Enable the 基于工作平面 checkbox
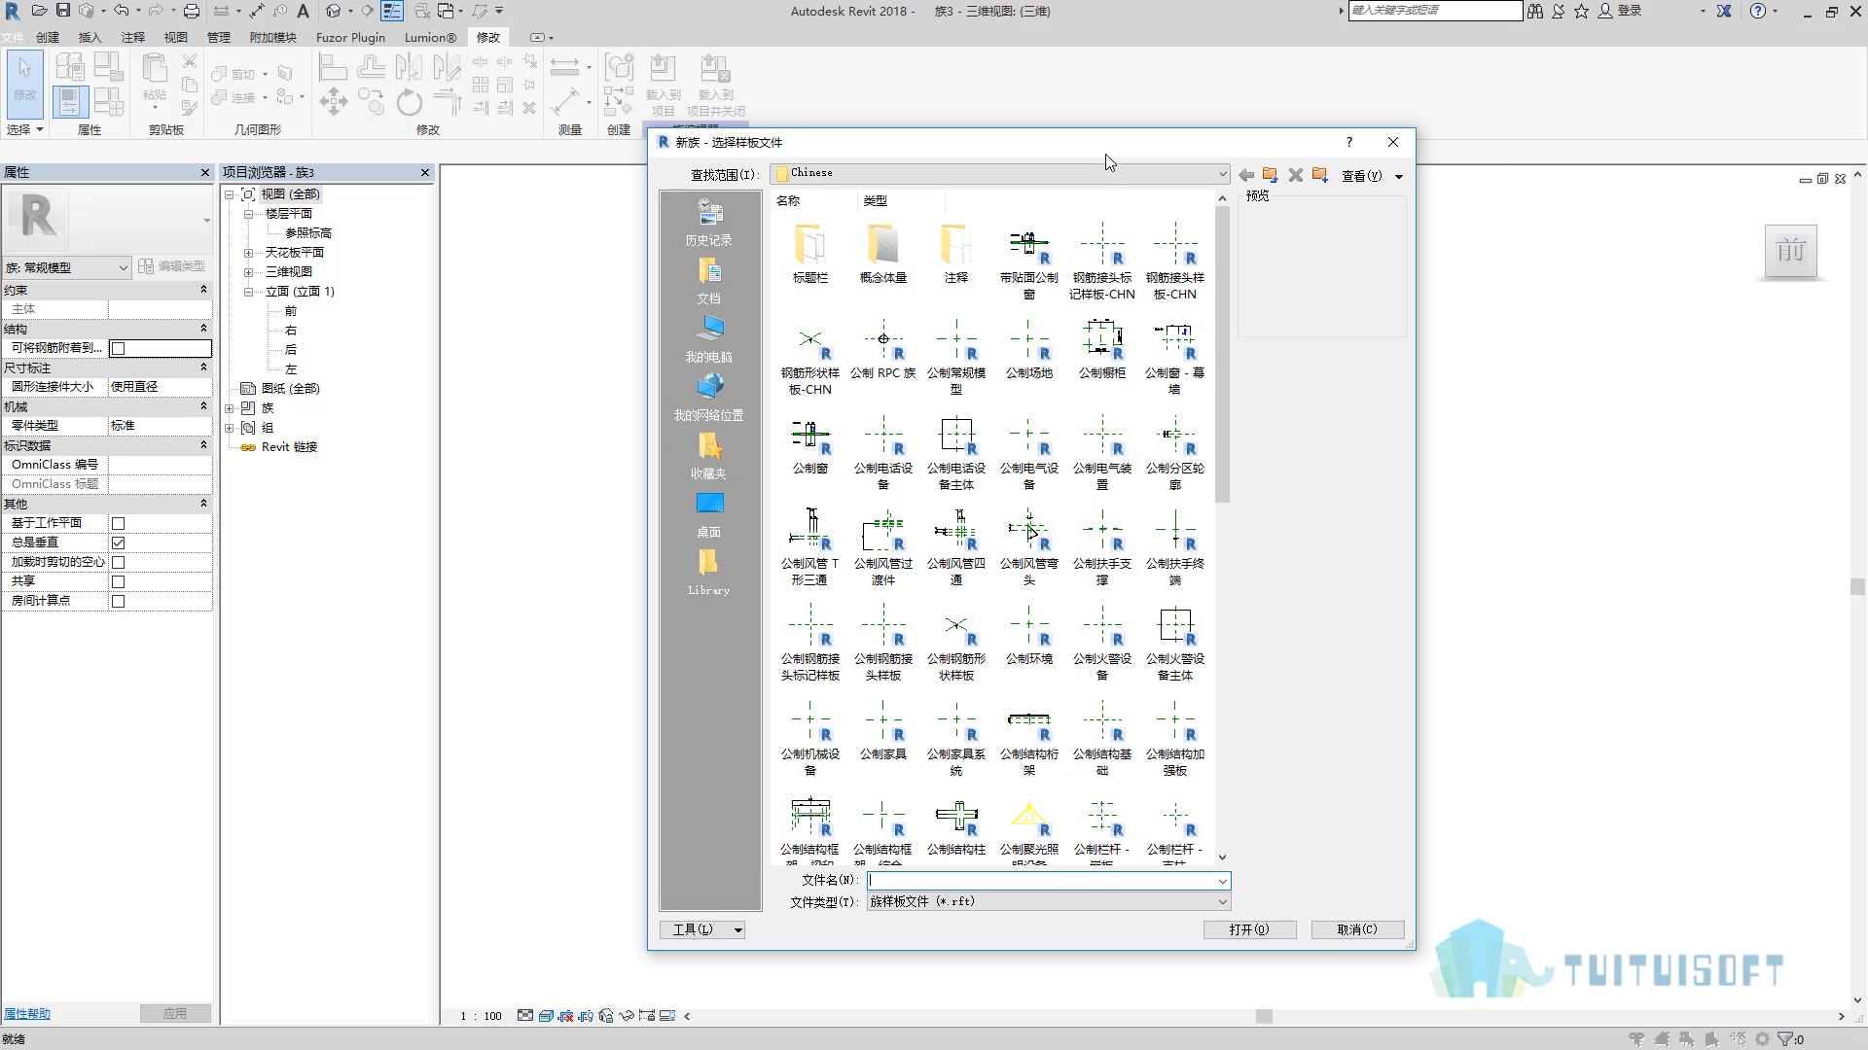The image size is (1868, 1050). tap(119, 523)
